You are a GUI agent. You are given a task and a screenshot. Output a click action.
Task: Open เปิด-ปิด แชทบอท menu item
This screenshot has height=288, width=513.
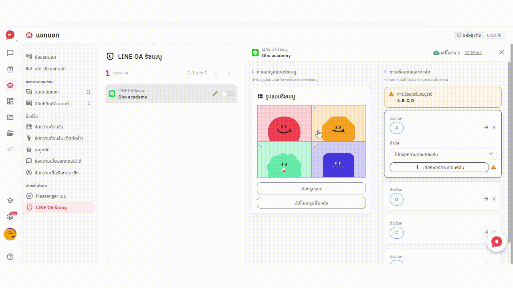(59, 69)
